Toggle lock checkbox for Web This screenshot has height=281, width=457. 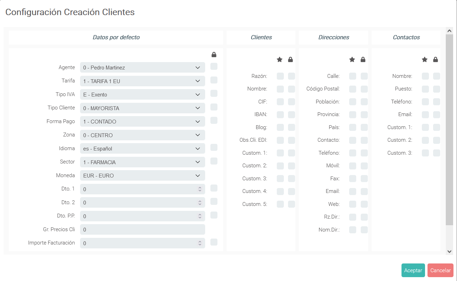coord(364,204)
